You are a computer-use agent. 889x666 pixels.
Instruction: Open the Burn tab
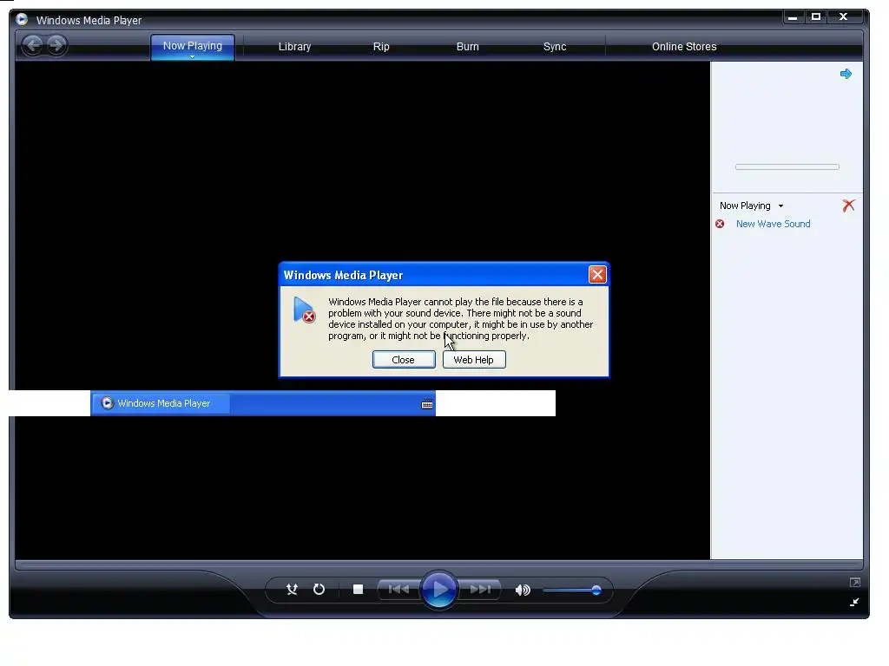tap(467, 47)
